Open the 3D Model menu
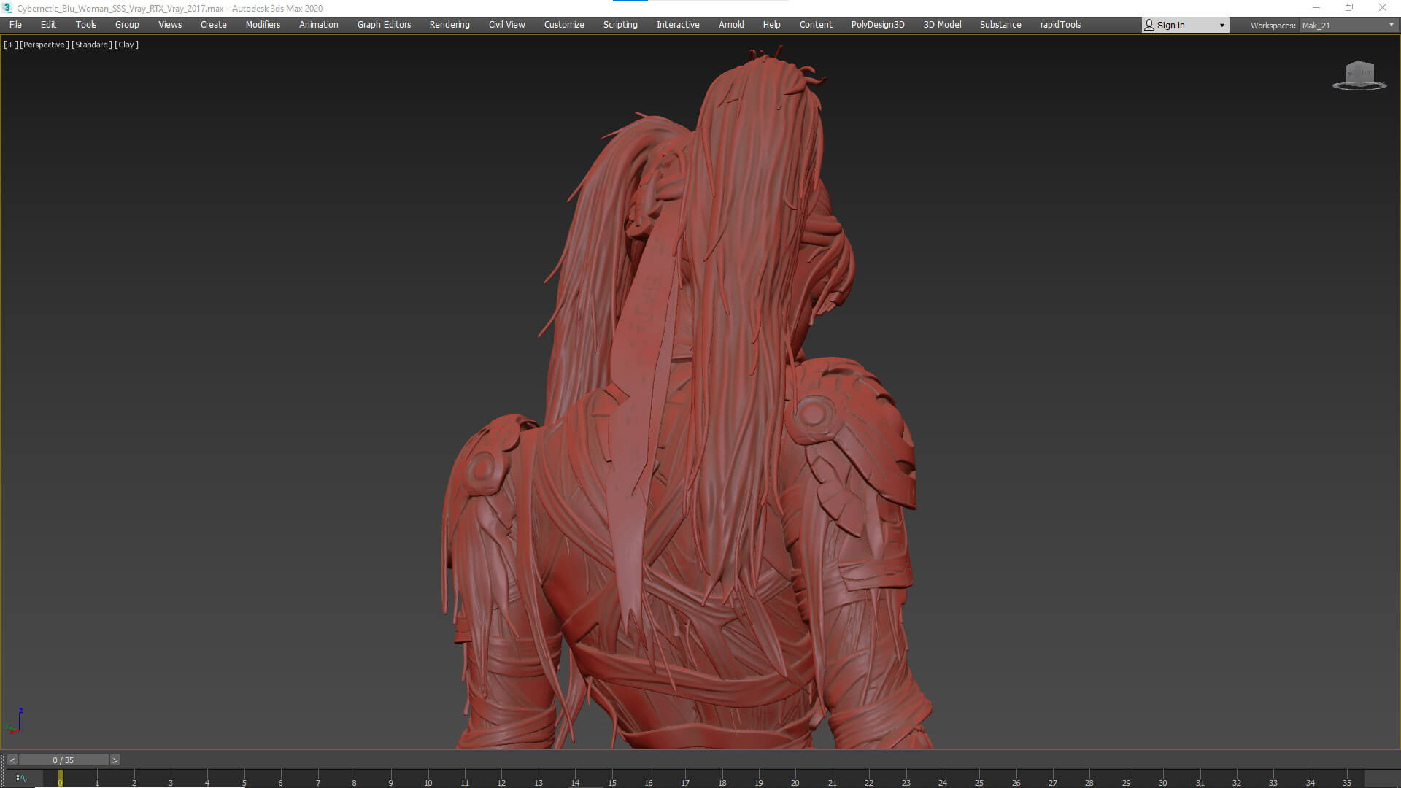The height and width of the screenshot is (788, 1401). [x=942, y=25]
